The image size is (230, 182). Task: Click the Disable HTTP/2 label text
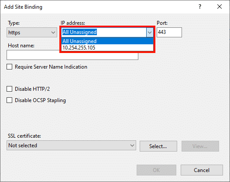pos(32,89)
